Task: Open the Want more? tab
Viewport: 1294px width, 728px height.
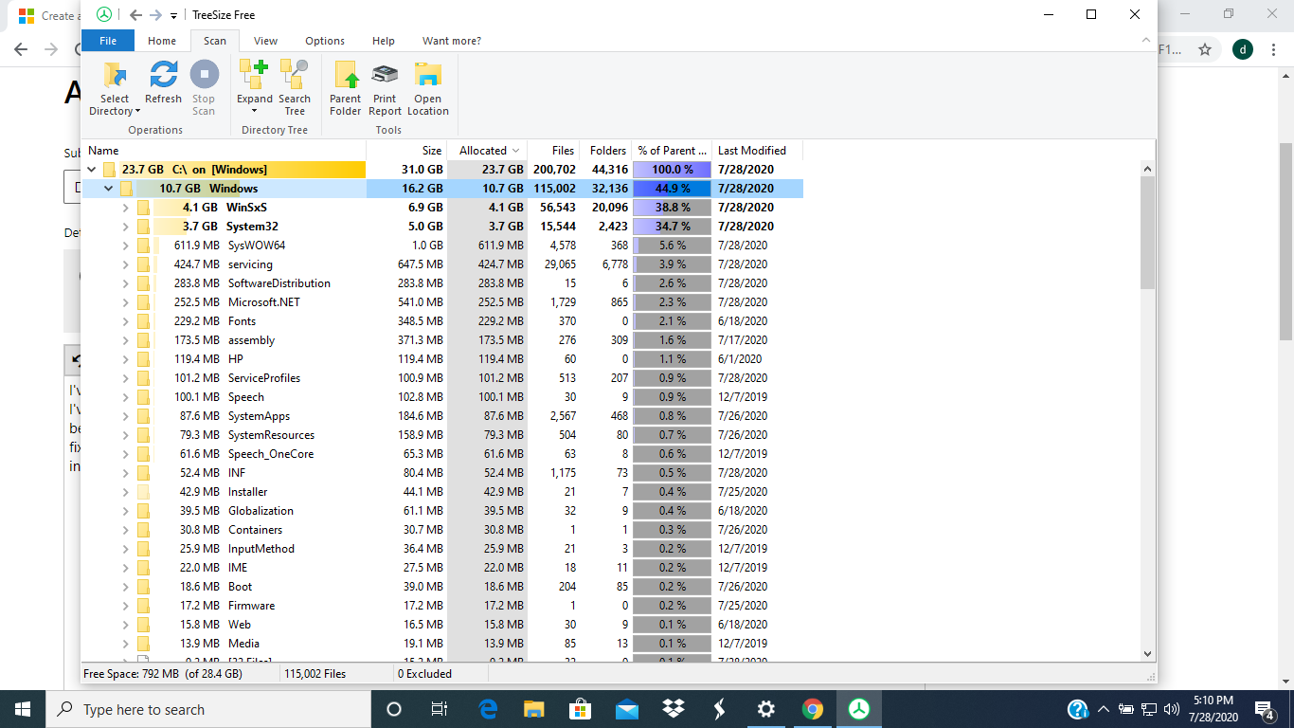Action: 452,41
